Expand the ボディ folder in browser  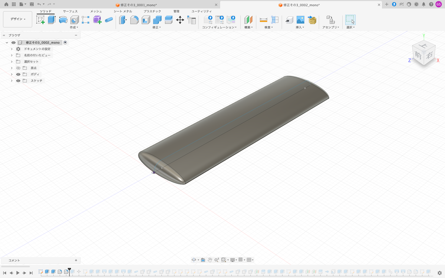11,75
